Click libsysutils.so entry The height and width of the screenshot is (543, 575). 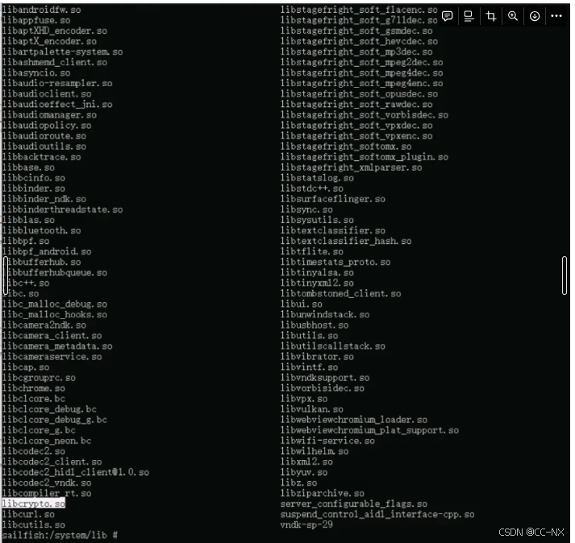(317, 220)
